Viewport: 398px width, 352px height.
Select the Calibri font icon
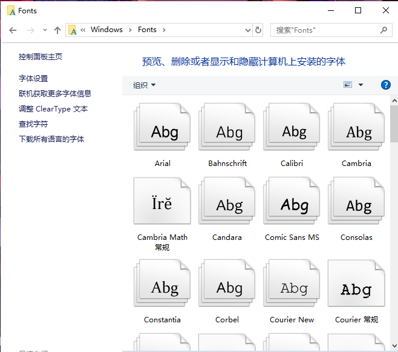tap(292, 127)
